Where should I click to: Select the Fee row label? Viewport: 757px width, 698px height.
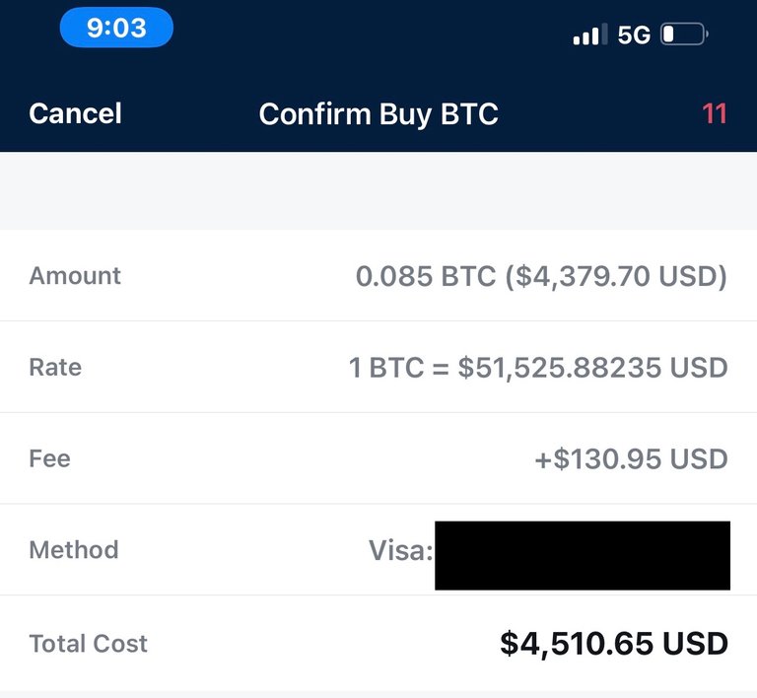49,458
